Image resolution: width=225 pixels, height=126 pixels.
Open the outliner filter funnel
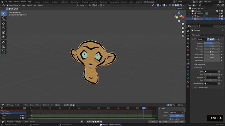(x=218, y=5)
